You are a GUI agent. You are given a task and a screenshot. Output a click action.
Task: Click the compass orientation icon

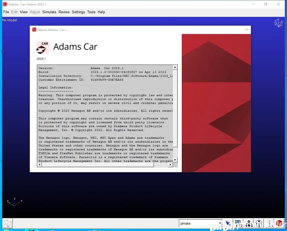click(259, 223)
